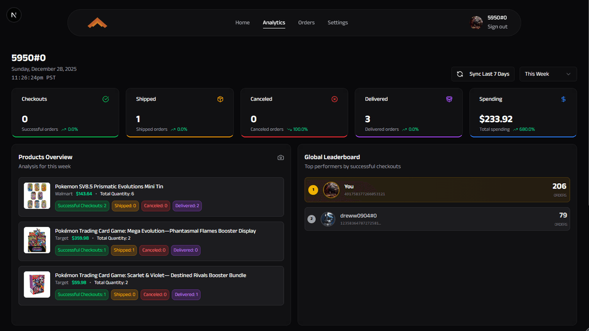The height and width of the screenshot is (331, 589).
Task: Click the profile avatar next to 5950#0
Action: tap(476, 22)
